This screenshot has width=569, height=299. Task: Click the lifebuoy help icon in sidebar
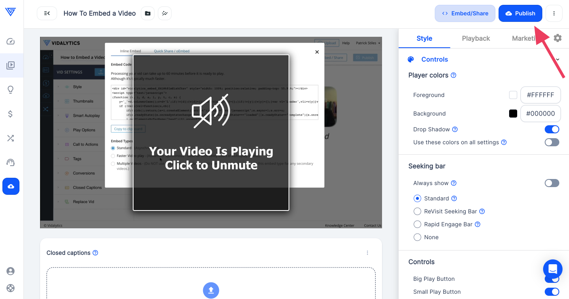click(x=11, y=288)
